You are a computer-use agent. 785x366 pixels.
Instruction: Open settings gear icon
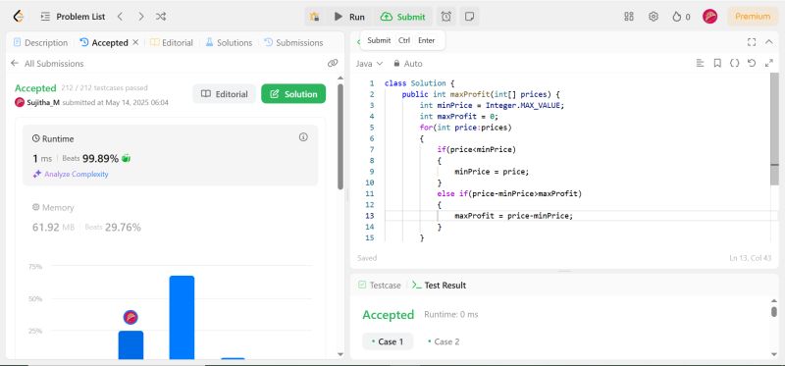pos(654,17)
